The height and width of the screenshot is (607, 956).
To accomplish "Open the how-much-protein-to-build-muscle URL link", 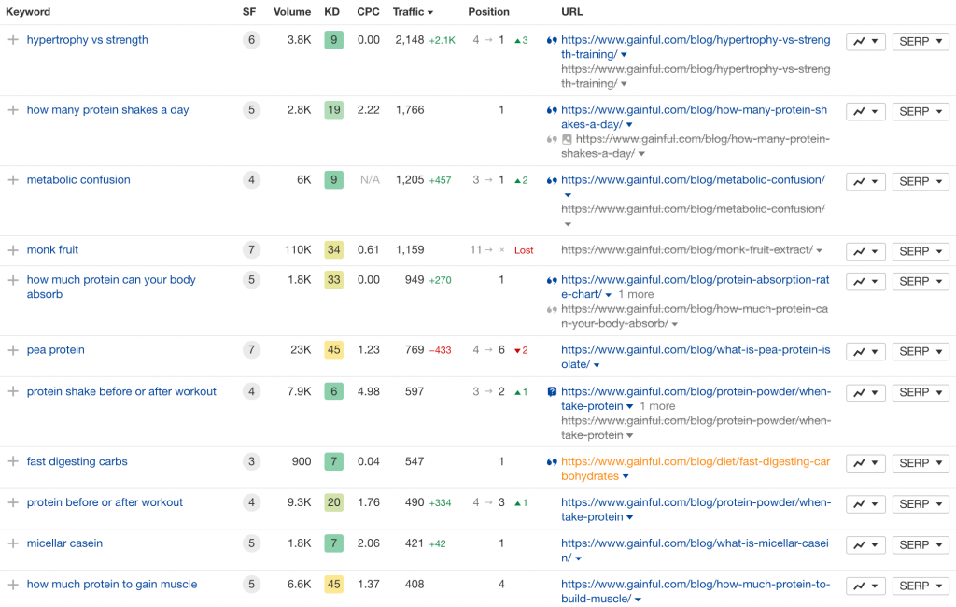I will tap(696, 591).
